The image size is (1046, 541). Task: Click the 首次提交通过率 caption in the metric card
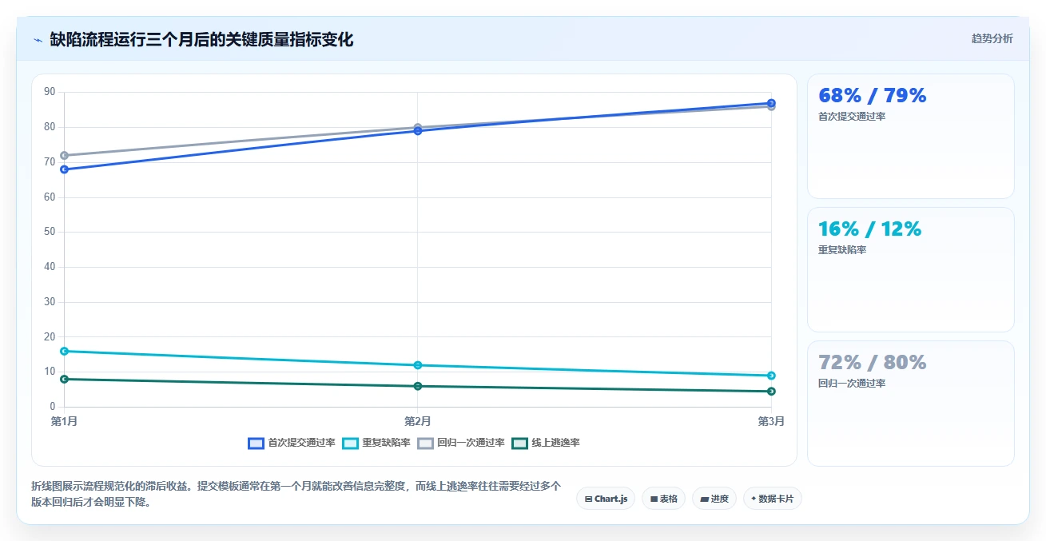(x=852, y=117)
